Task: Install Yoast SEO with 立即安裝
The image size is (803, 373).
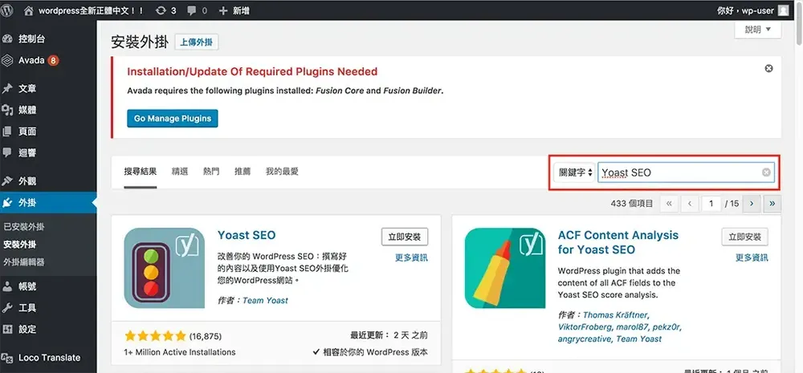Action: click(405, 237)
